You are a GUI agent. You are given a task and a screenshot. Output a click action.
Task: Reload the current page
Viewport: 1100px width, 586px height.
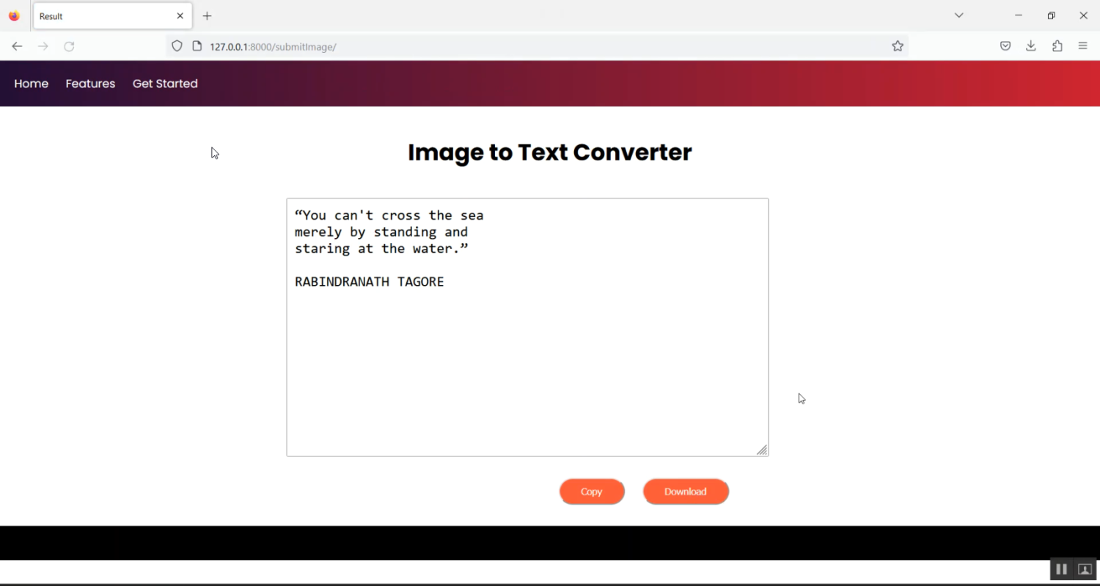69,46
